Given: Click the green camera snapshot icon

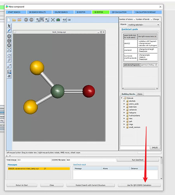Looking at the screenshot, I should click(x=58, y=20).
